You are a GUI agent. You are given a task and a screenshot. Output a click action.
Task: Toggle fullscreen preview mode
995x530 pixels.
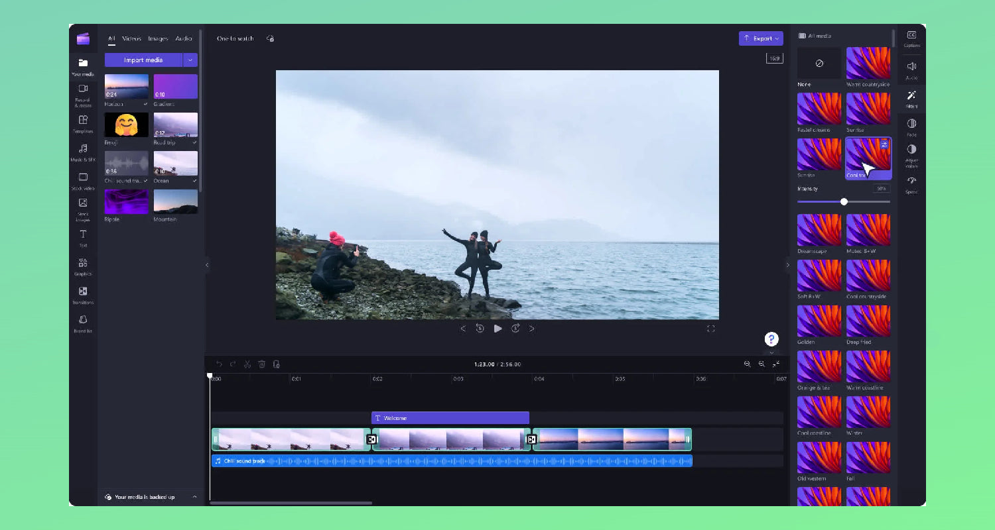point(710,329)
